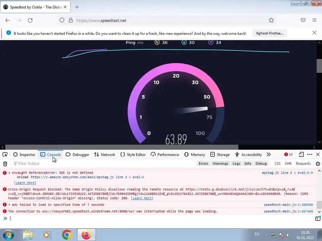Select the Console panel tab
Image resolution: width=322 pixels, height=241 pixels.
point(51,154)
